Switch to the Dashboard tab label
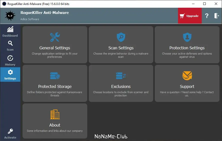The image size is (222, 141). click(x=10, y=36)
